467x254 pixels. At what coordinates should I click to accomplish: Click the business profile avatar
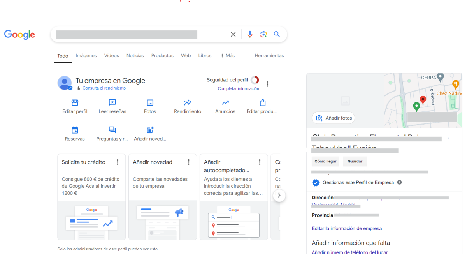(x=65, y=83)
